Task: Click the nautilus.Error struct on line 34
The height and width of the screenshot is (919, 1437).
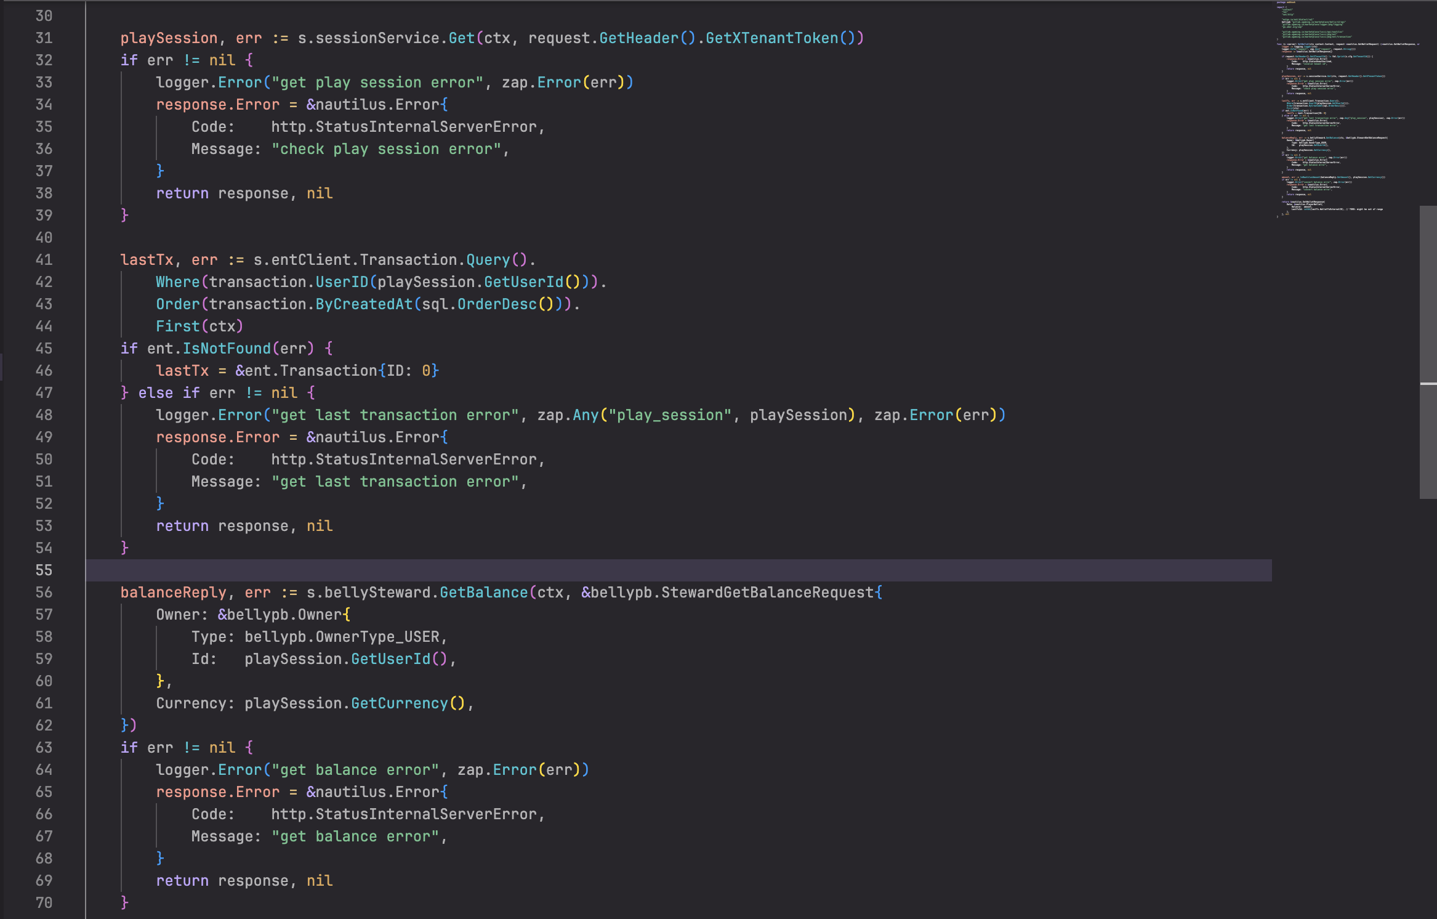Action: tap(379, 104)
